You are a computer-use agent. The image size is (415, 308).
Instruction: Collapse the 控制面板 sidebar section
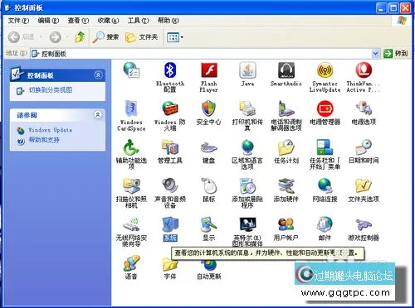point(98,75)
